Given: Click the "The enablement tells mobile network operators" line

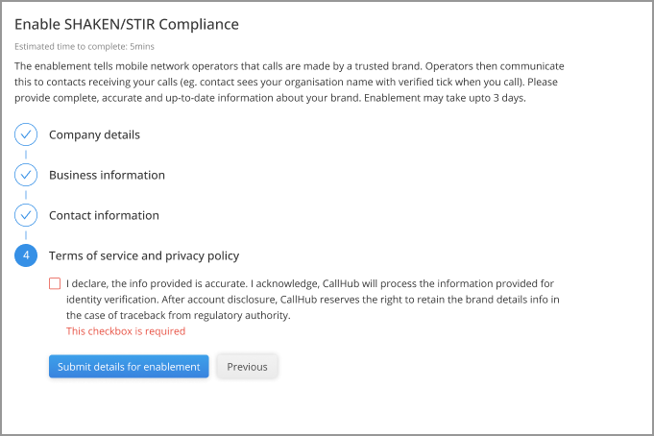Looking at the screenshot, I should (x=289, y=66).
